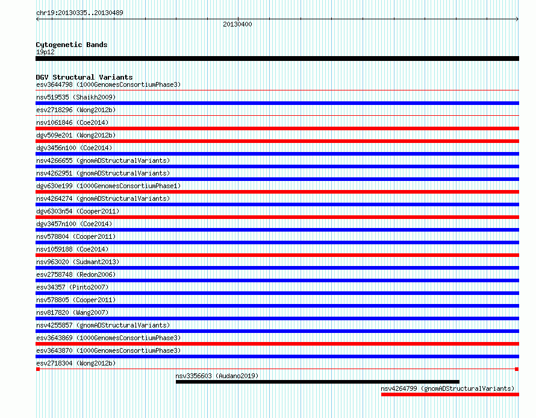Click the right arrow end of the ruler
The width and height of the screenshot is (536, 418).
pos(517,19)
